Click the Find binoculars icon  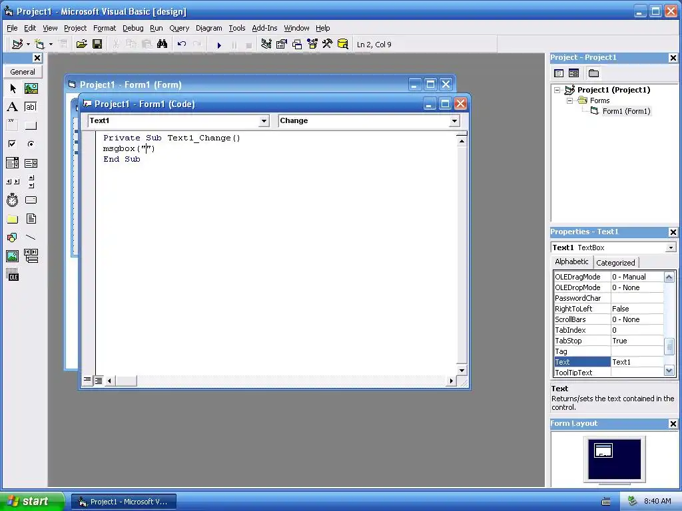(163, 45)
